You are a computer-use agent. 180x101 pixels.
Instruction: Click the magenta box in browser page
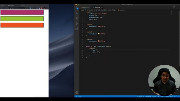tap(22, 12)
